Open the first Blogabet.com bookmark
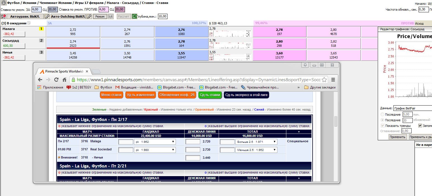Viewport: 432px width, 196px height. pos(177,87)
